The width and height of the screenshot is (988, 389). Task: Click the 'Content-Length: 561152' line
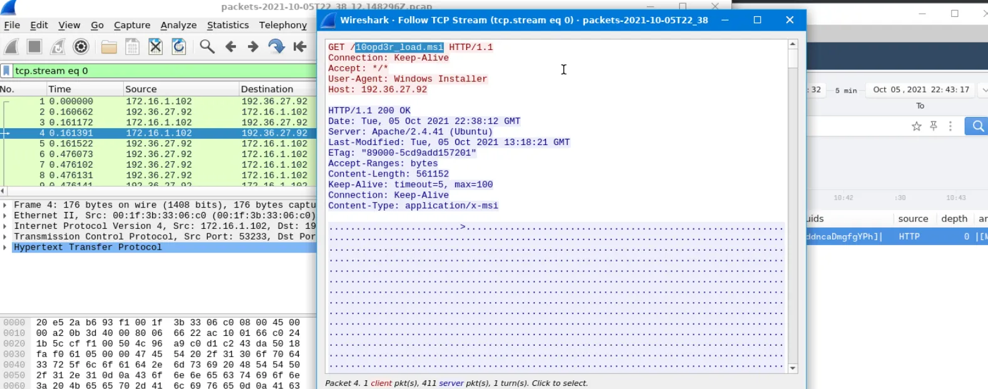(x=388, y=174)
